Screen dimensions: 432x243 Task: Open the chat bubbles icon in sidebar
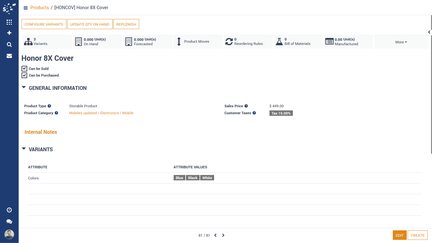coord(9,222)
